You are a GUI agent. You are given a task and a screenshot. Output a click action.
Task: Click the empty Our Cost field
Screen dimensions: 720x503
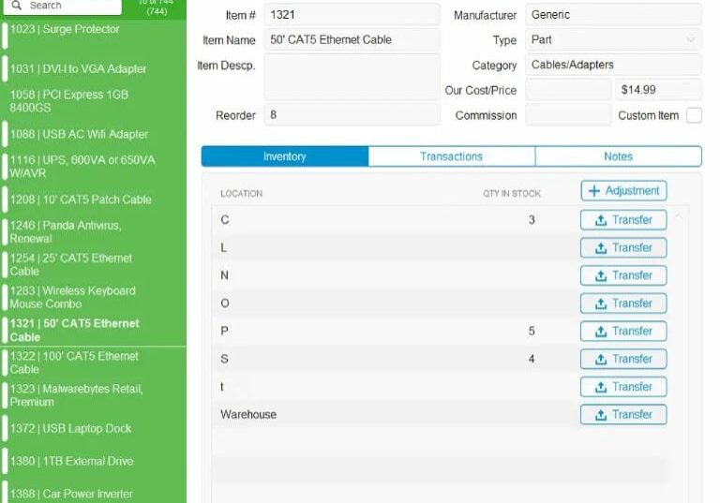click(568, 90)
